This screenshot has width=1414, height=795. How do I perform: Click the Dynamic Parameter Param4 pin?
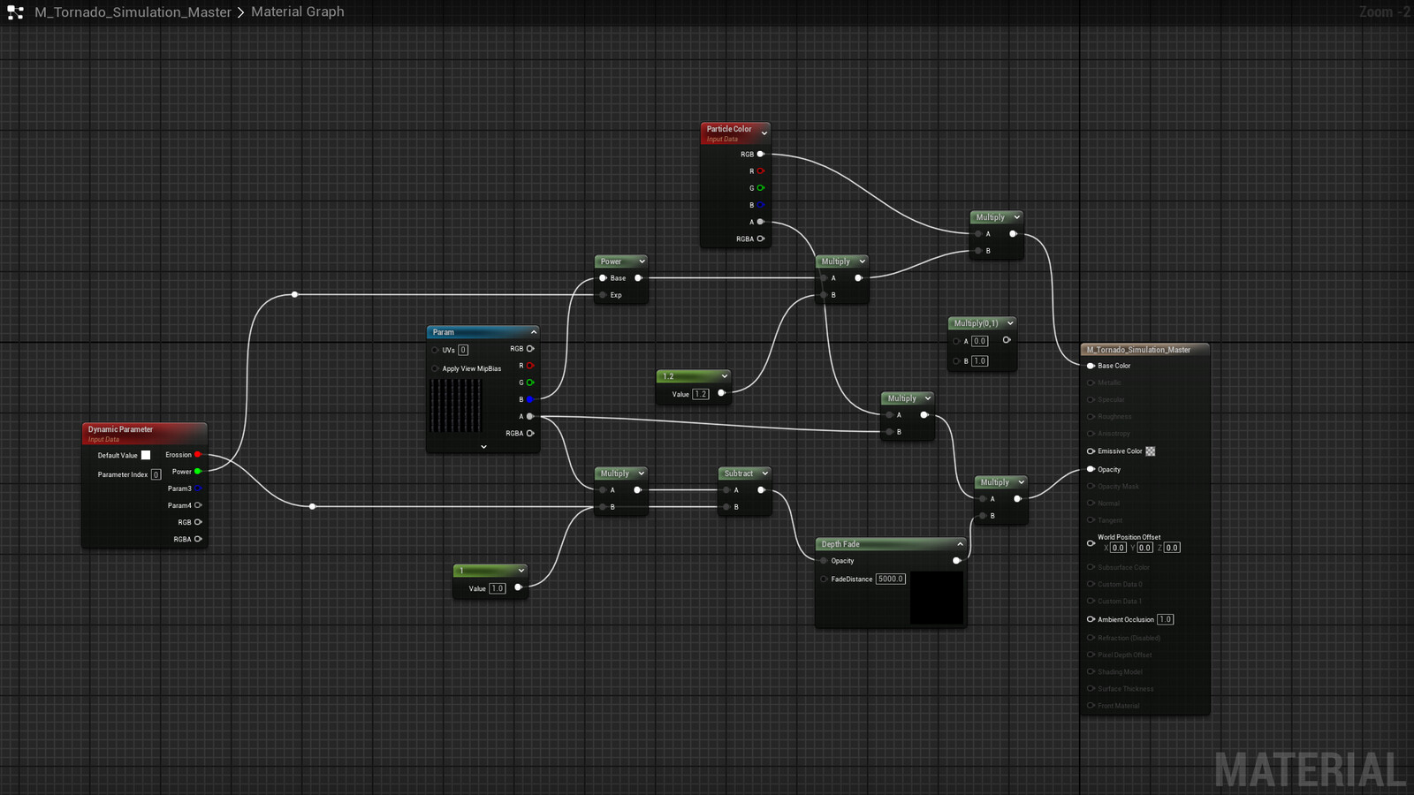(x=198, y=505)
